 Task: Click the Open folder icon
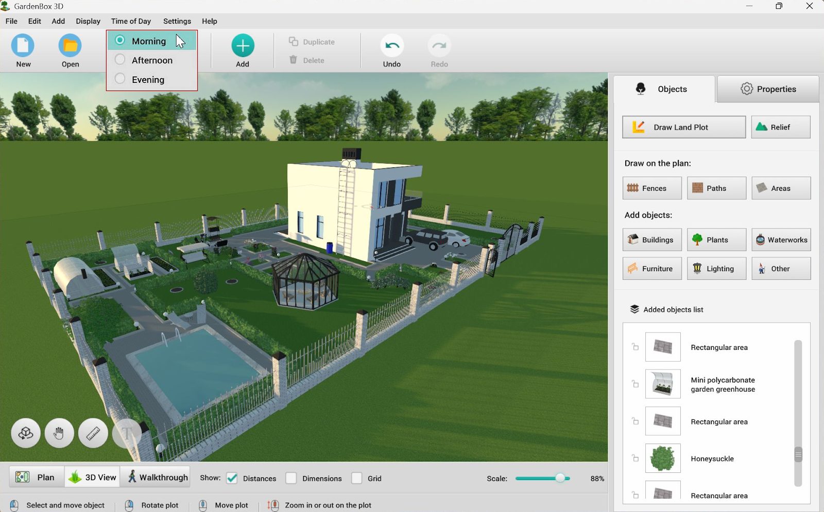(x=70, y=46)
